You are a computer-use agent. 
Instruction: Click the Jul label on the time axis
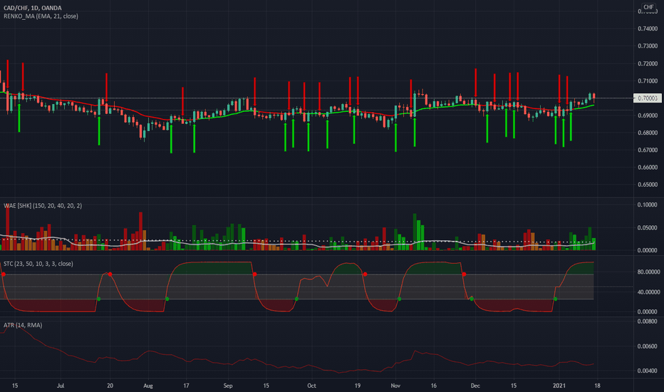tap(61, 386)
